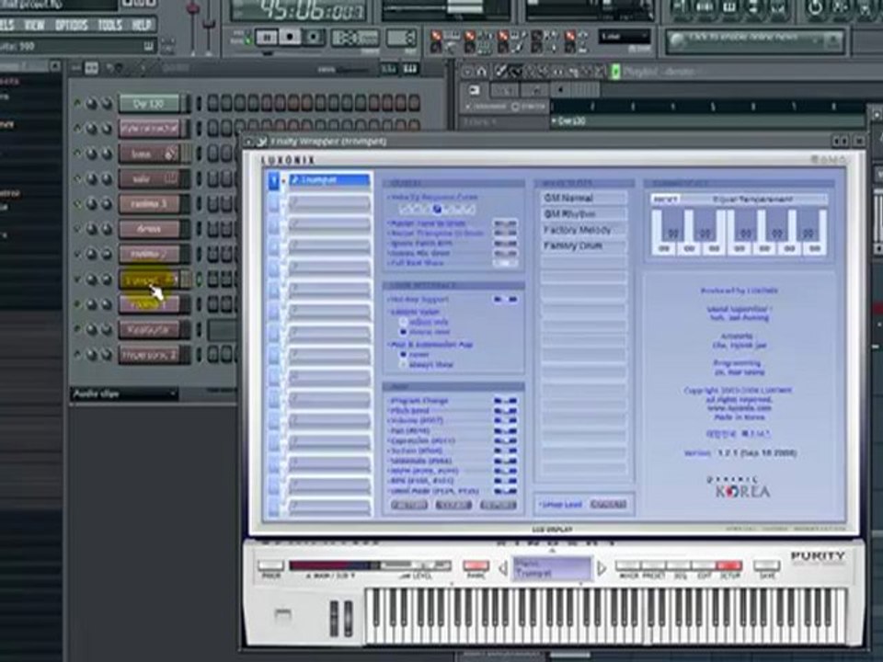Toggle mute LED on drms channel
The image size is (883, 662).
coord(77,229)
